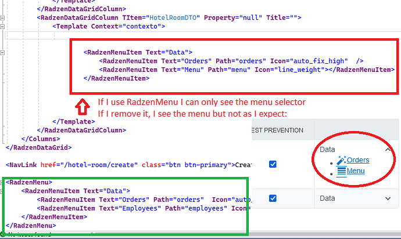The height and width of the screenshot is (239, 401).
Task: Open the Orders link in the grid menu
Action: coord(358,160)
